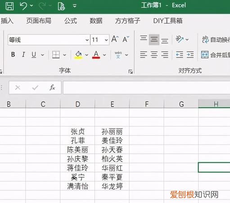The height and width of the screenshot is (203, 230).
Task: Select the cell containing 陈美丽
Action: point(77,149)
